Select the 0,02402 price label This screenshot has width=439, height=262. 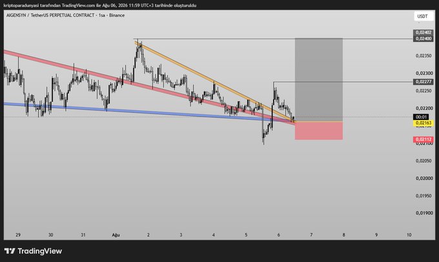[x=424, y=32]
